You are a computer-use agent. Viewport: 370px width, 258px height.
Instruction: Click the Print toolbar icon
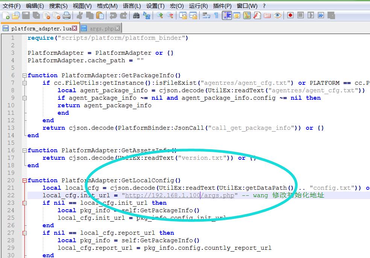click(67, 15)
